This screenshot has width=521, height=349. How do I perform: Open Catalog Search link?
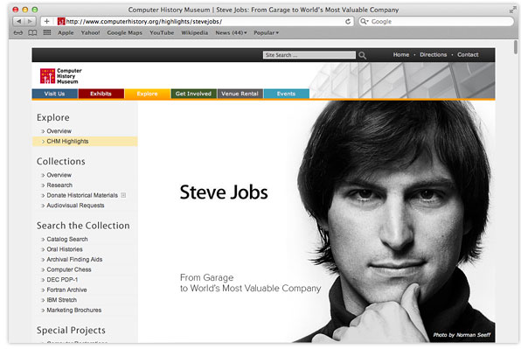coord(67,239)
